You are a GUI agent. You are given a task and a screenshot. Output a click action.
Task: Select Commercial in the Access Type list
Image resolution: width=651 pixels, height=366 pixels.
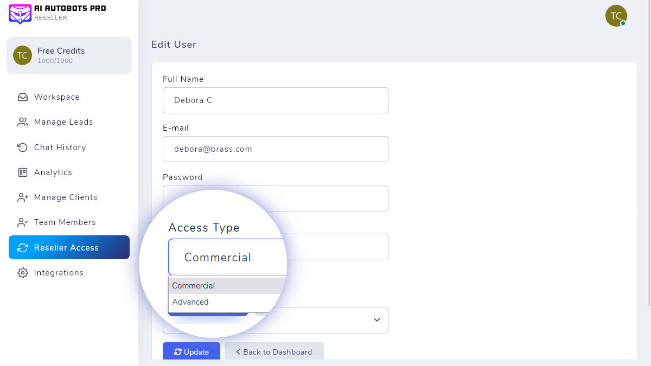(194, 286)
